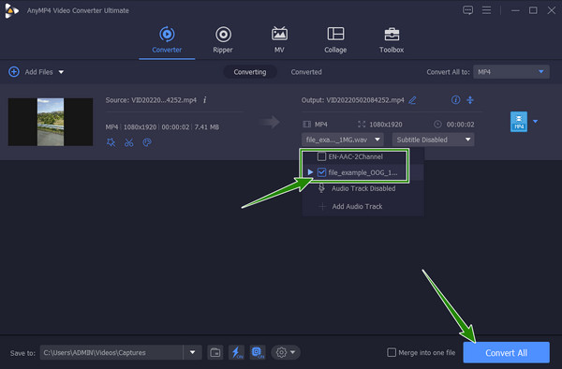This screenshot has width=562, height=369.
Task: Rename output file with pencil icon
Action: (x=412, y=100)
